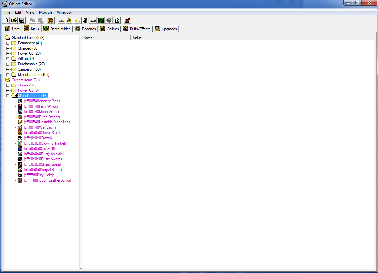This screenshot has height=273, width=378.
Task: Open the Trigger Editor 'a' icon
Action: (x=69, y=20)
